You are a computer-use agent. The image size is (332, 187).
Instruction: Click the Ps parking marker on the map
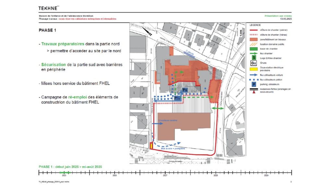[x=185, y=90]
